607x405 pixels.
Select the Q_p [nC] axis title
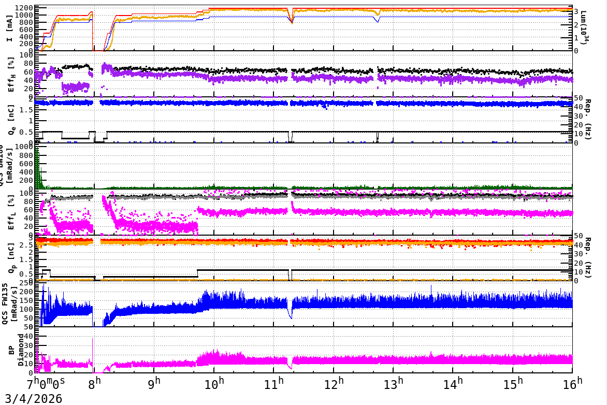point(11,258)
